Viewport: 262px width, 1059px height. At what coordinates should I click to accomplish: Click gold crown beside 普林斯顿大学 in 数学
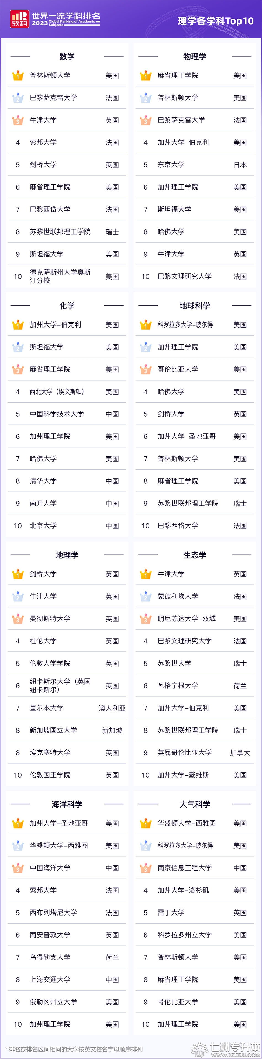18,76
